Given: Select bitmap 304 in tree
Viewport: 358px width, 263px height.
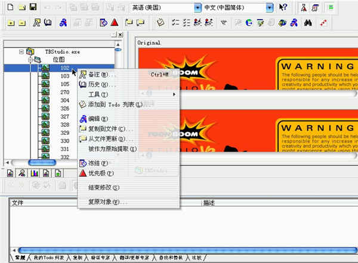Looking at the screenshot, I should 65,100.
